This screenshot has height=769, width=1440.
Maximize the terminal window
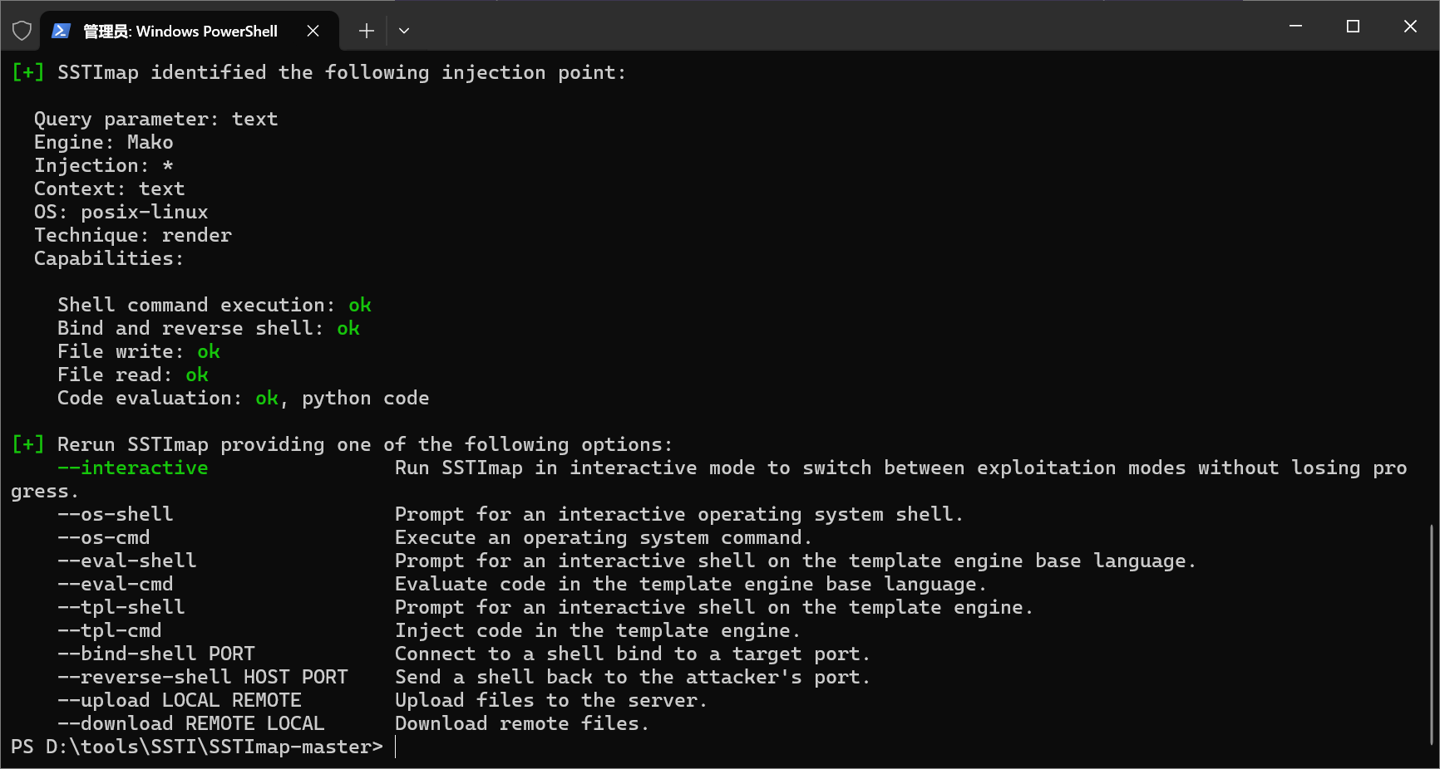point(1353,27)
